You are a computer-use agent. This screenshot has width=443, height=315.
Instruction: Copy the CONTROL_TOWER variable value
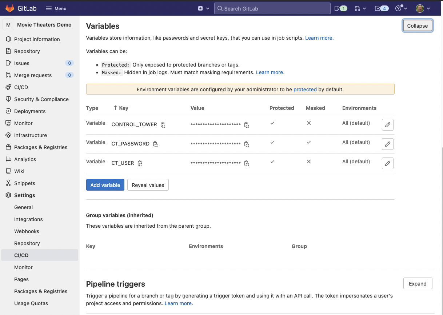click(247, 124)
